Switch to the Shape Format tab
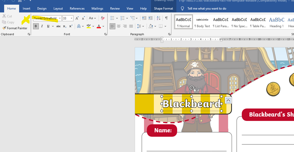Screen dimensions: 294x152 pos(163,9)
